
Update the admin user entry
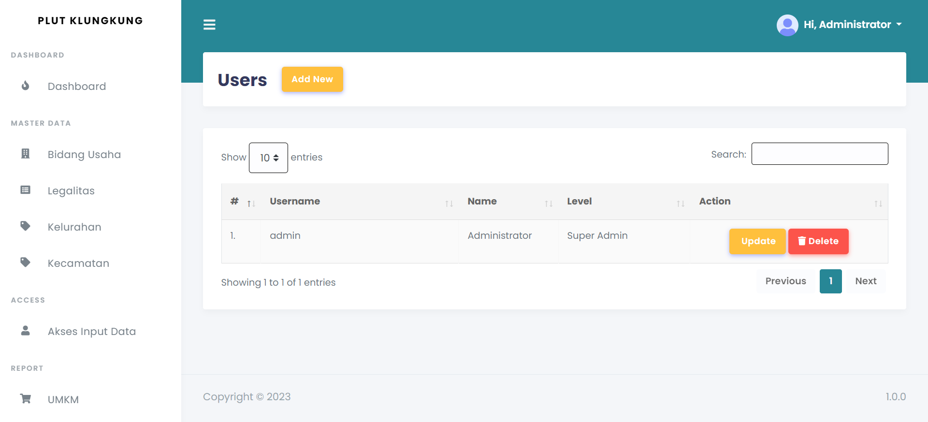click(757, 241)
